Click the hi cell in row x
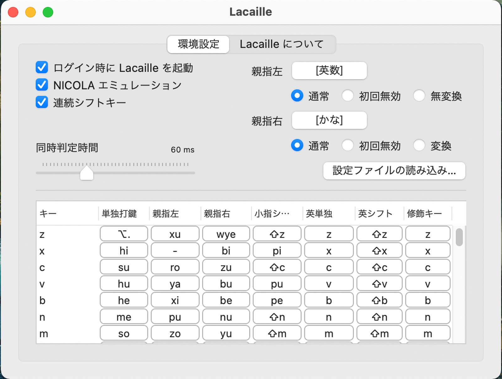 (x=124, y=251)
